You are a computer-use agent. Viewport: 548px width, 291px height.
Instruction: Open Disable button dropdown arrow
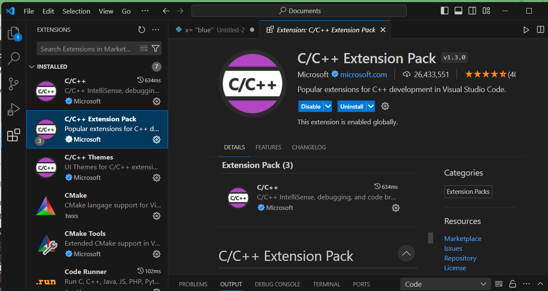328,106
